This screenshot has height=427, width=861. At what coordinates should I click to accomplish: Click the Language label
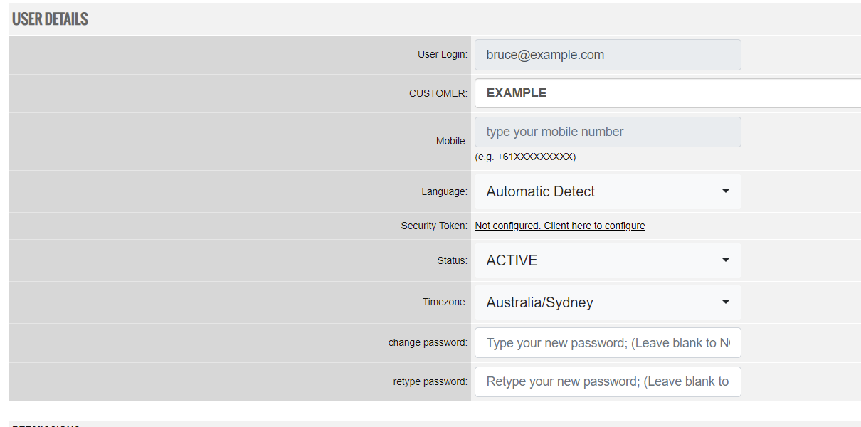(445, 191)
